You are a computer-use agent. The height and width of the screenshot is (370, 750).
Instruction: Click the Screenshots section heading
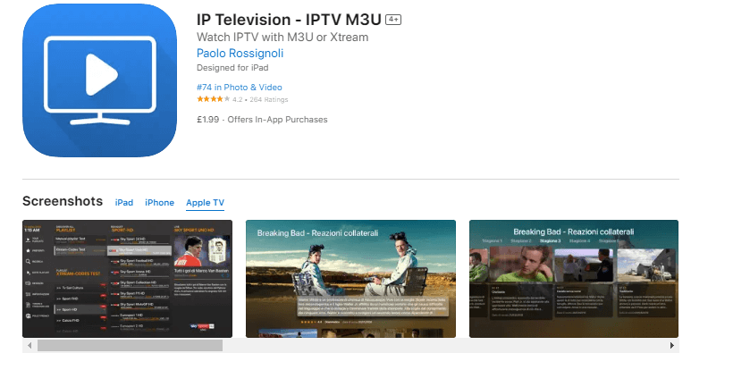[63, 201]
